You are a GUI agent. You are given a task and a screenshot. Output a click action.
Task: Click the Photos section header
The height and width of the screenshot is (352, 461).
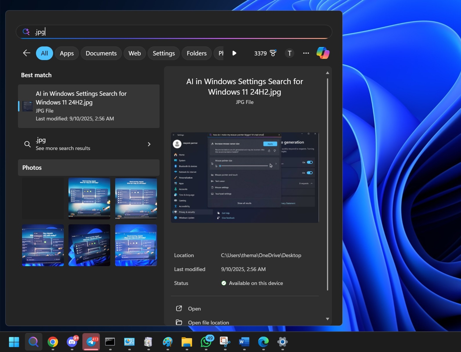[x=89, y=167]
